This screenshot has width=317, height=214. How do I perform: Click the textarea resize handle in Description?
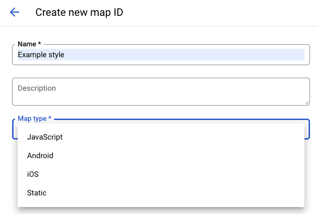pyautogui.click(x=307, y=102)
